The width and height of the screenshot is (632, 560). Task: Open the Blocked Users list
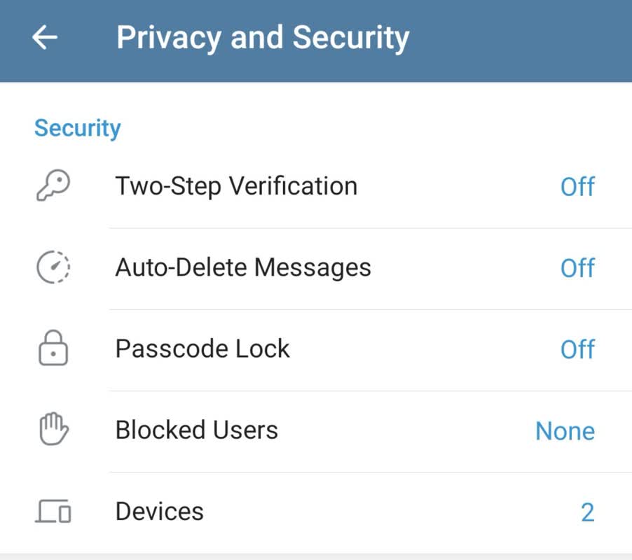(x=197, y=430)
